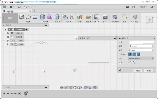The width and height of the screenshot is (158, 99).
Task: Select the Joint assemble icon
Action: (72, 17)
